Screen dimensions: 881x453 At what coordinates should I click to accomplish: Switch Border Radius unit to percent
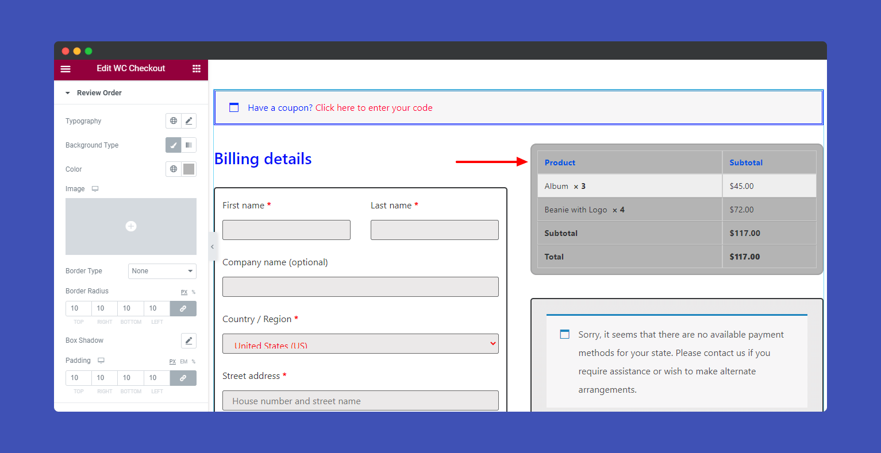coord(194,292)
